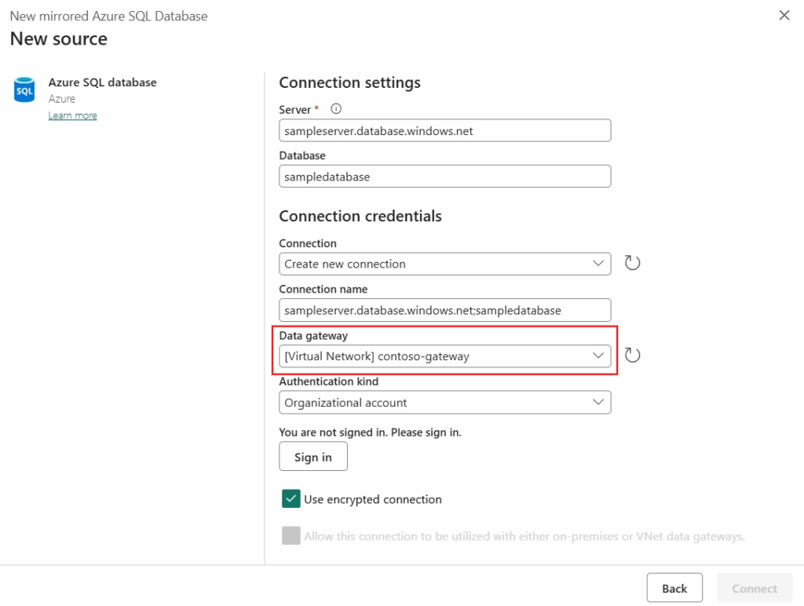
Task: Open the Authentication kind dropdown
Action: [444, 403]
